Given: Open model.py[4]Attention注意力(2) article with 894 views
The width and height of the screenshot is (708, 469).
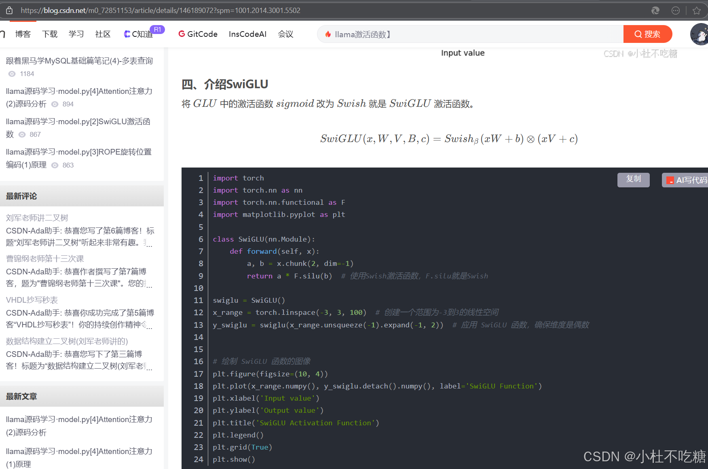Looking at the screenshot, I should point(79,98).
